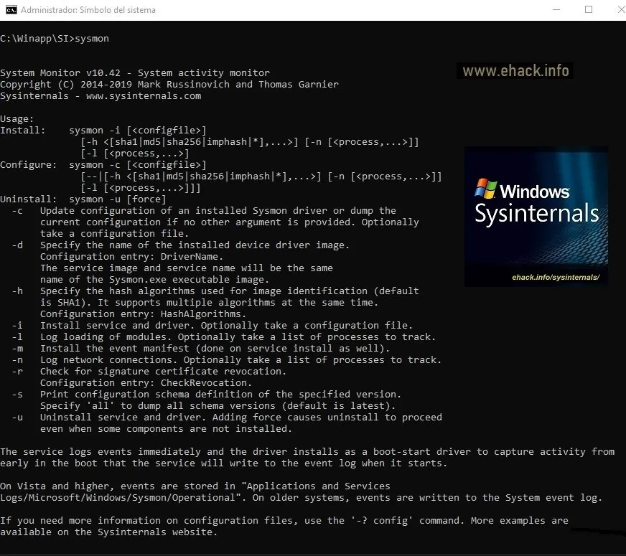Screen dimensions: 626x556
Task: Click the title text 'Administrador: Símbolo del sistema'
Action: pos(88,10)
